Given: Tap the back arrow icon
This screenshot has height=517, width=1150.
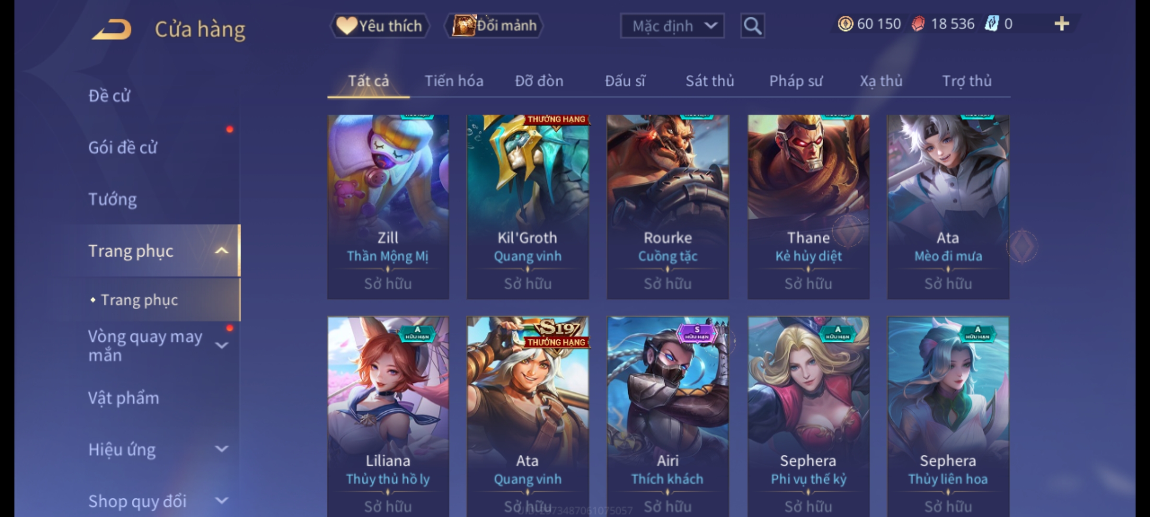Looking at the screenshot, I should point(112,29).
